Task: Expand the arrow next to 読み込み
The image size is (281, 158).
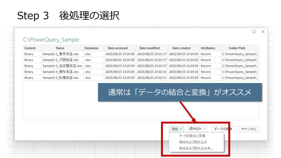Action: pyautogui.click(x=205, y=129)
